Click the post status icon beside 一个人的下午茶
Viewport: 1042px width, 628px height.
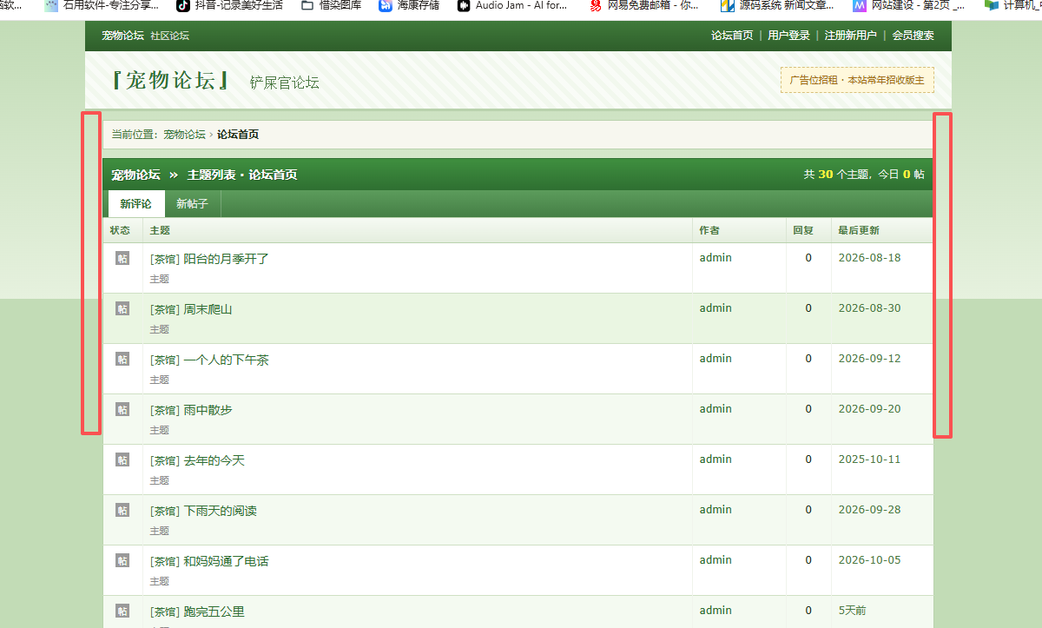[x=122, y=359]
